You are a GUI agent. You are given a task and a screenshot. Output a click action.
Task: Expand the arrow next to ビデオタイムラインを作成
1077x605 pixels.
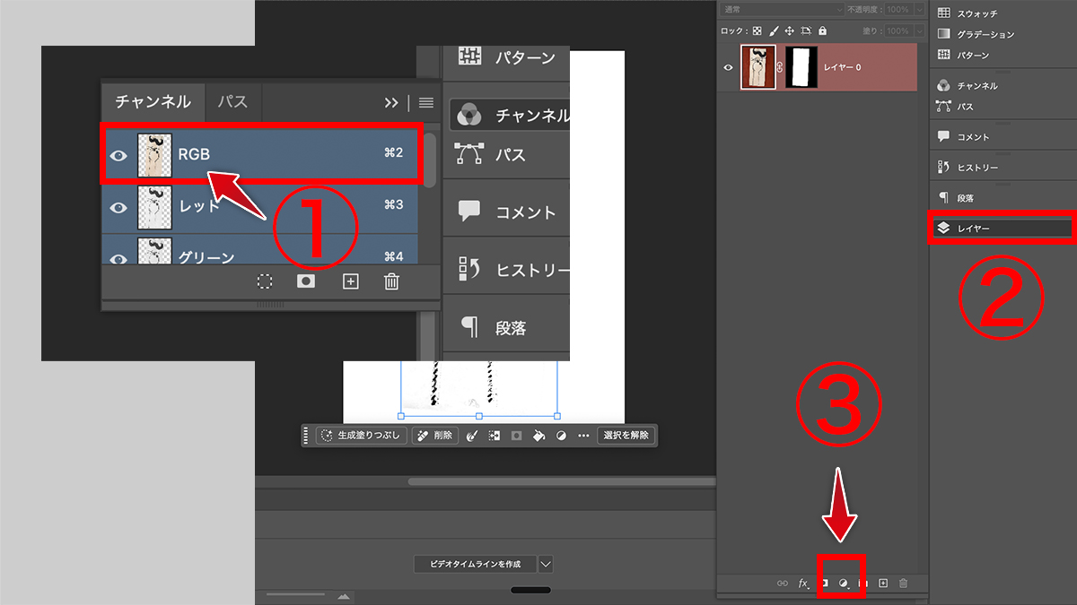[x=547, y=564]
